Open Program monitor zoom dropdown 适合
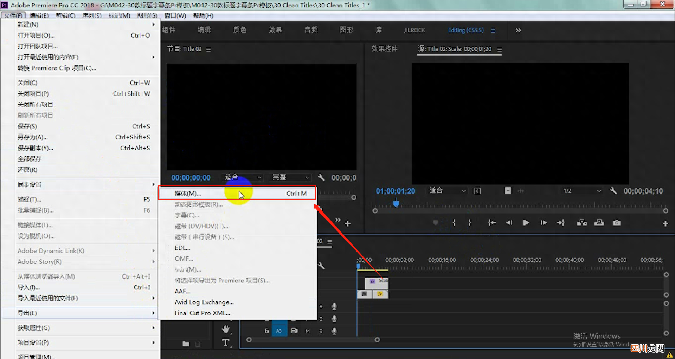Screen dimensions: 675x359 [x=243, y=177]
